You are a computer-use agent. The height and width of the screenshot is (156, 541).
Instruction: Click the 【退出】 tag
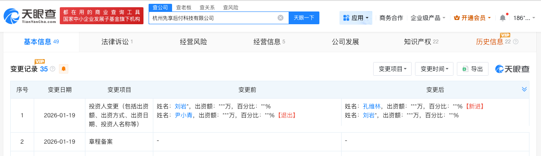(287, 115)
